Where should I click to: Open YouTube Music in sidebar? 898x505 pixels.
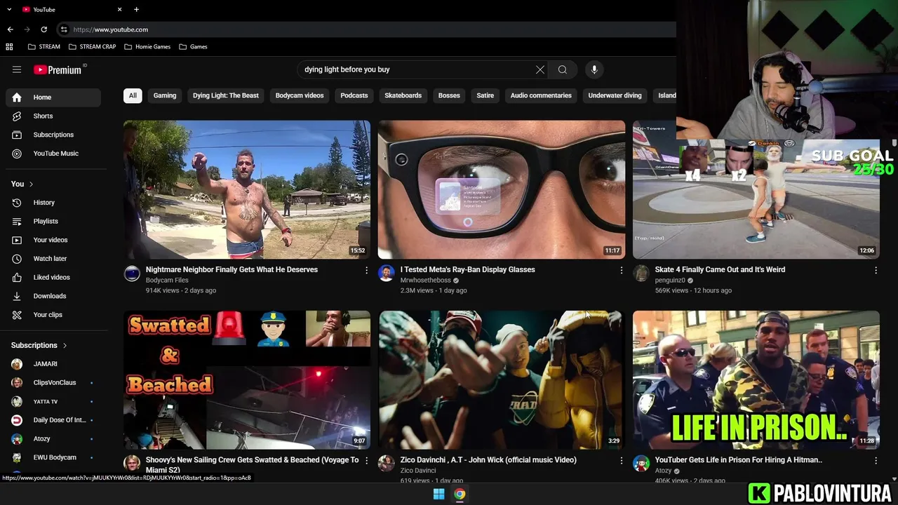click(53, 154)
